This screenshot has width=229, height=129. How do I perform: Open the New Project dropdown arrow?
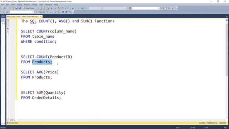[x=6, y=8]
